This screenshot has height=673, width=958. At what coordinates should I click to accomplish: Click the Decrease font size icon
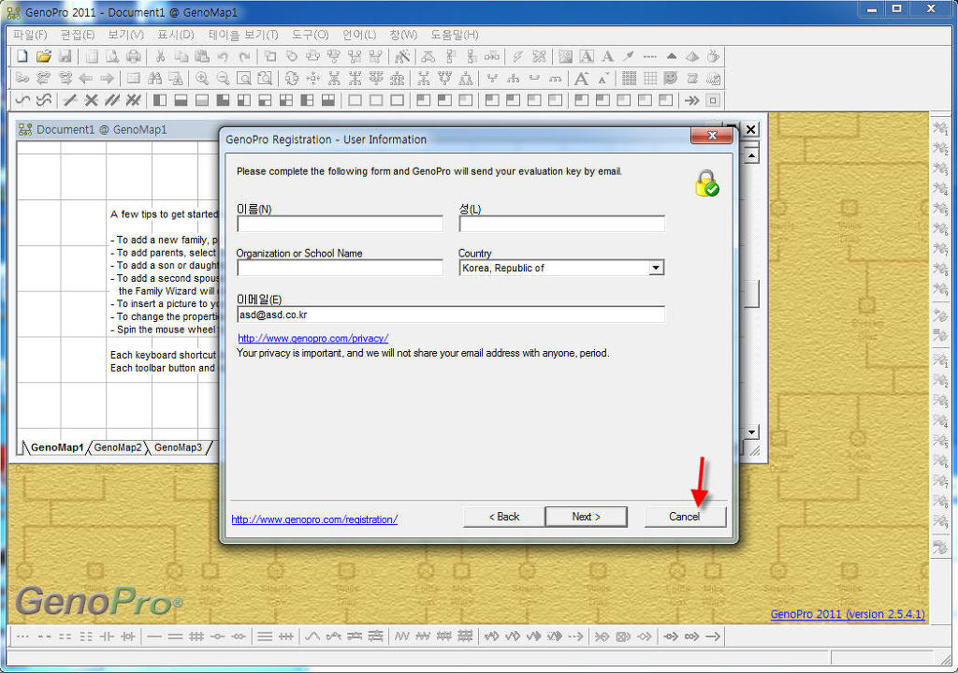603,79
